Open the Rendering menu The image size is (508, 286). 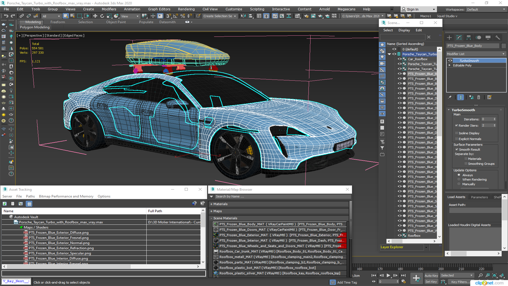[186, 9]
